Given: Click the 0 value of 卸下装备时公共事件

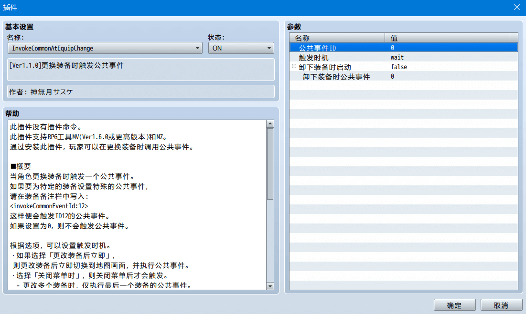Looking at the screenshot, I should pyautogui.click(x=392, y=77).
